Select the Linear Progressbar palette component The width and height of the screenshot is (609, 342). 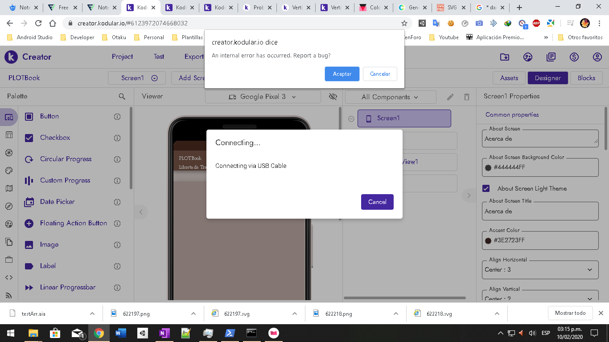pyautogui.click(x=68, y=287)
